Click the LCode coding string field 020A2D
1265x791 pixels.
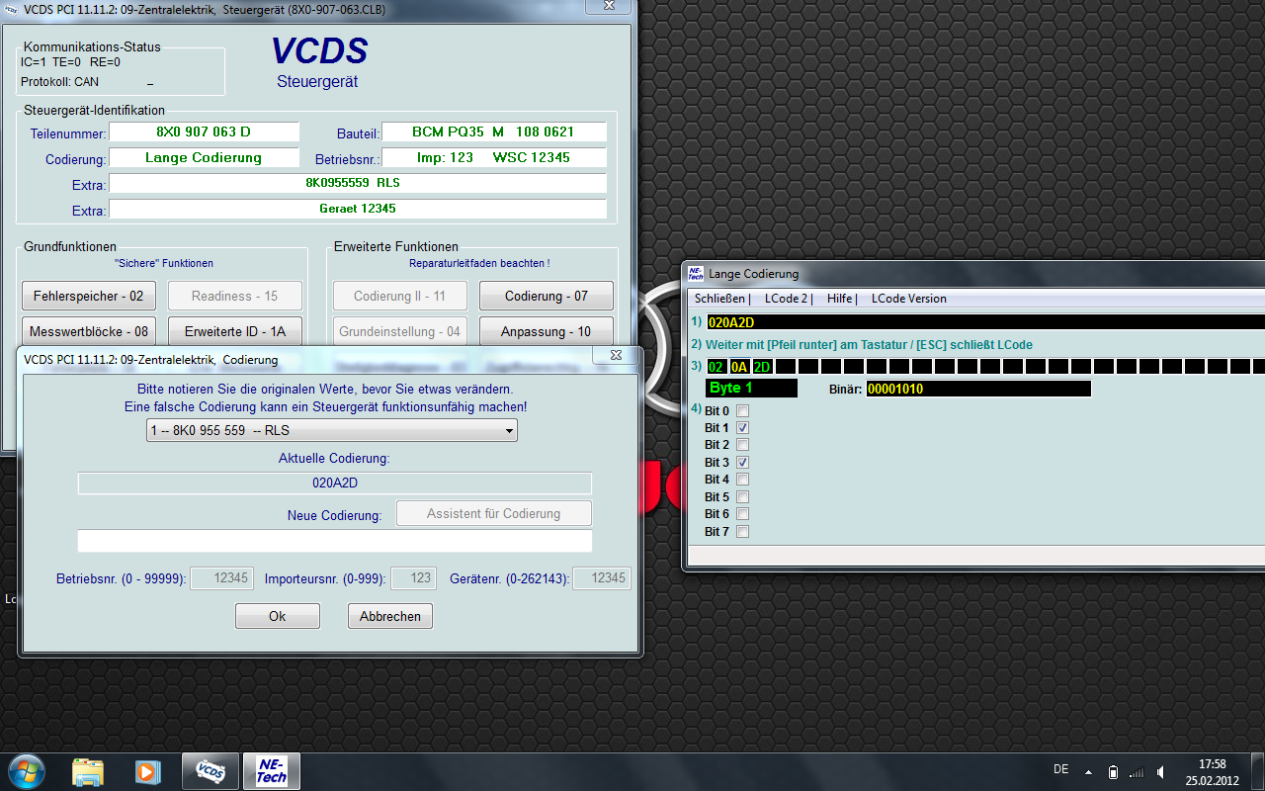[x=984, y=321]
